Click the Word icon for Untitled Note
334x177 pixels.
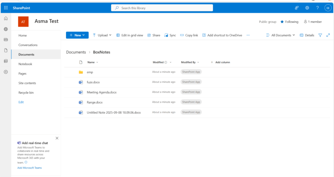[x=81, y=112]
